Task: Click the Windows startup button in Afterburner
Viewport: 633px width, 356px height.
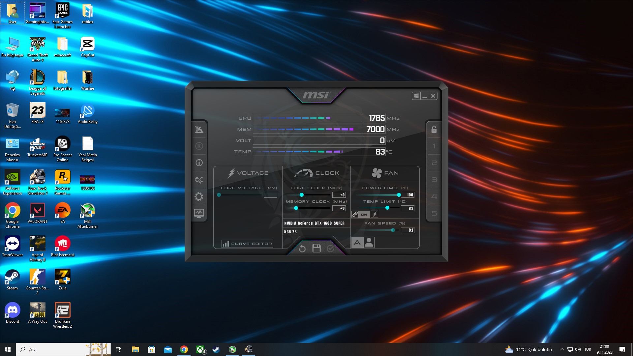Action: [x=416, y=96]
